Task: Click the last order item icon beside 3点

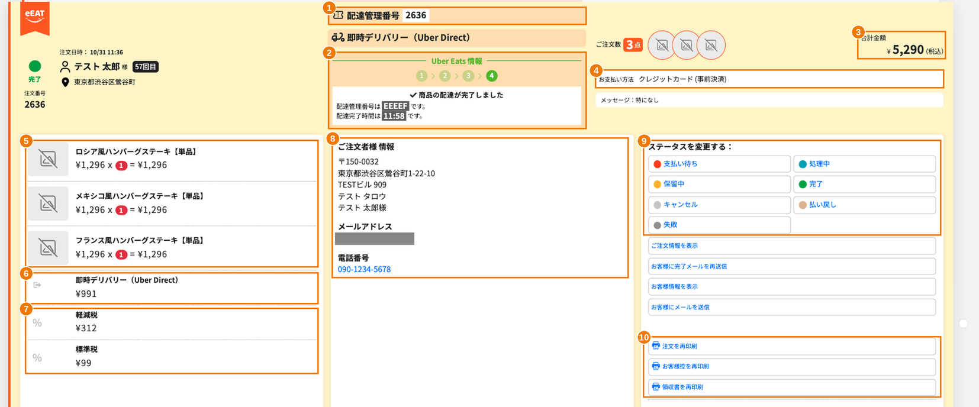Action: coord(711,45)
